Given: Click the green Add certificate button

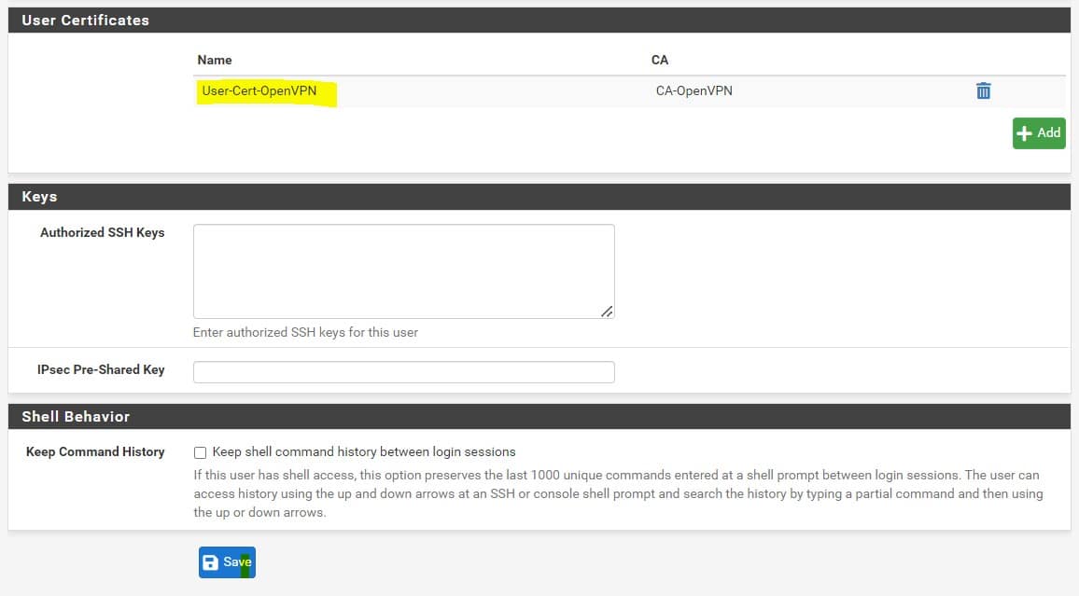Looking at the screenshot, I should 1039,132.
